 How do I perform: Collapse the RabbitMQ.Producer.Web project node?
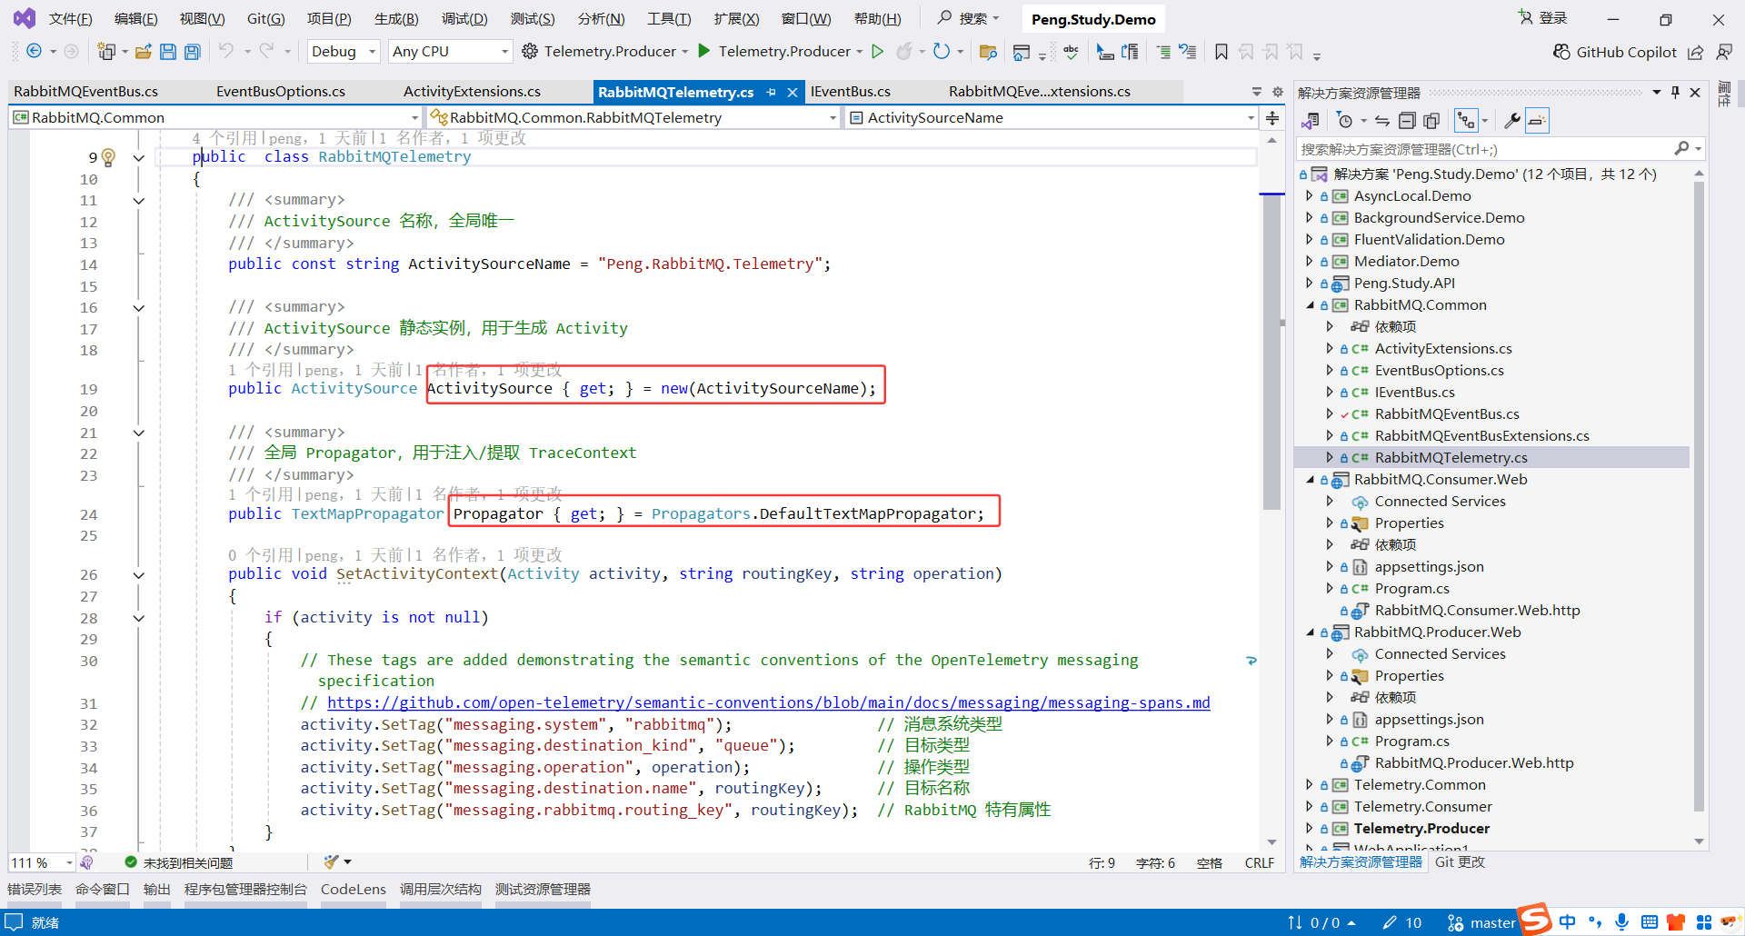point(1310,632)
